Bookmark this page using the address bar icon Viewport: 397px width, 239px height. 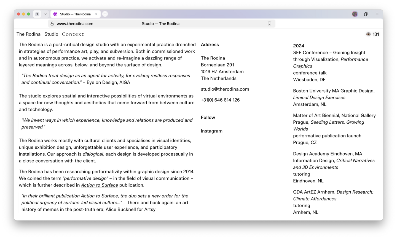(269, 24)
